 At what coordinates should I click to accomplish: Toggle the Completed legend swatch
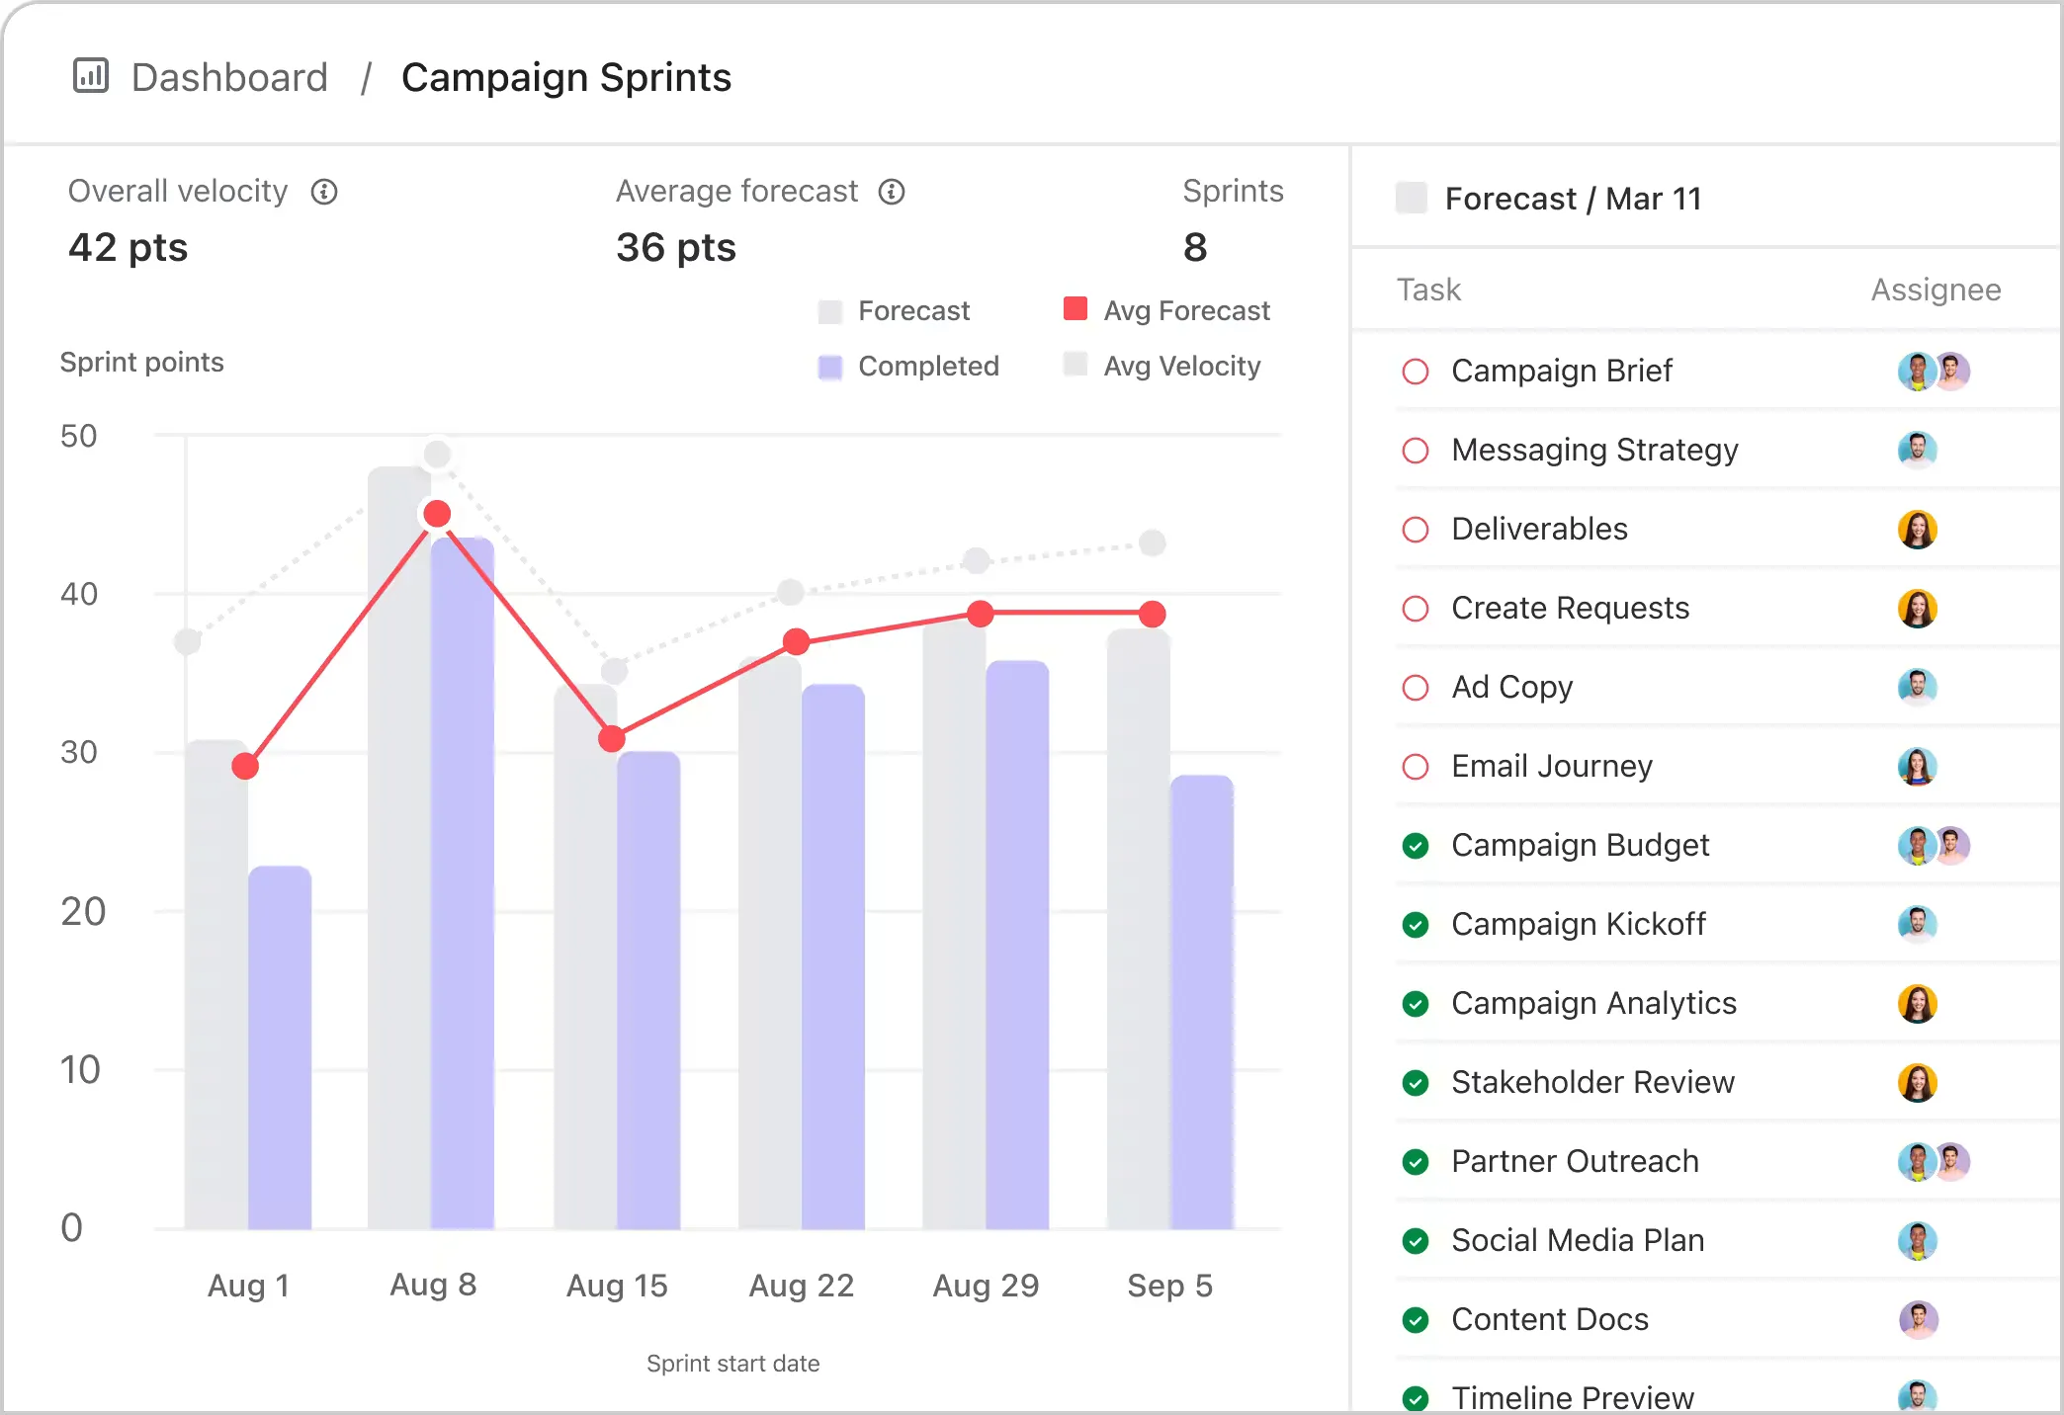[830, 368]
